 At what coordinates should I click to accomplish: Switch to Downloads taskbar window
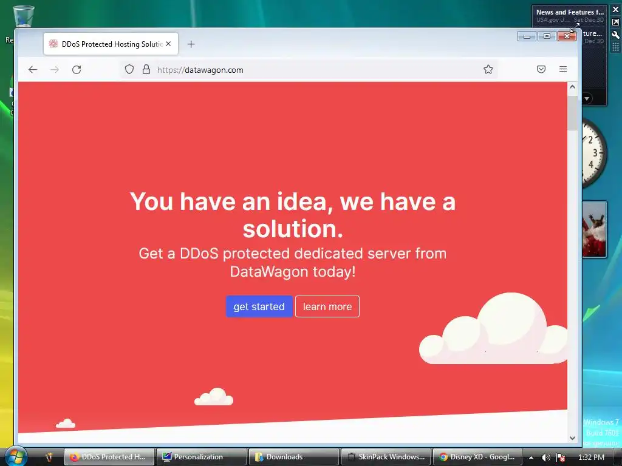293,457
